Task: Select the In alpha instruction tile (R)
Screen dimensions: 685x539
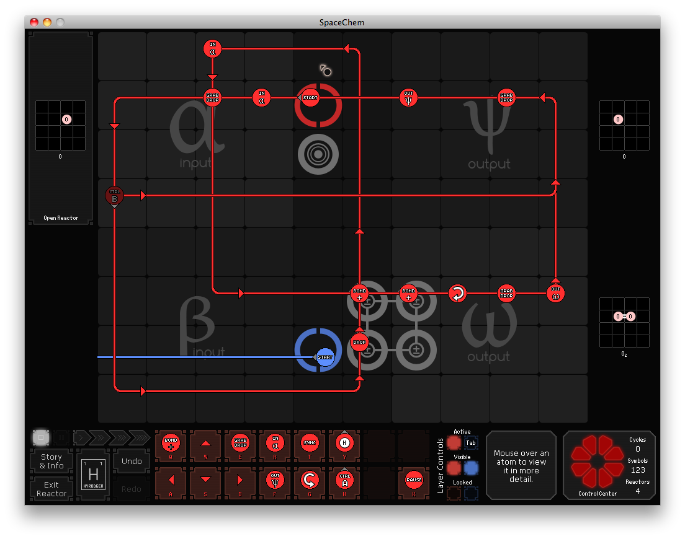Action: [275, 445]
